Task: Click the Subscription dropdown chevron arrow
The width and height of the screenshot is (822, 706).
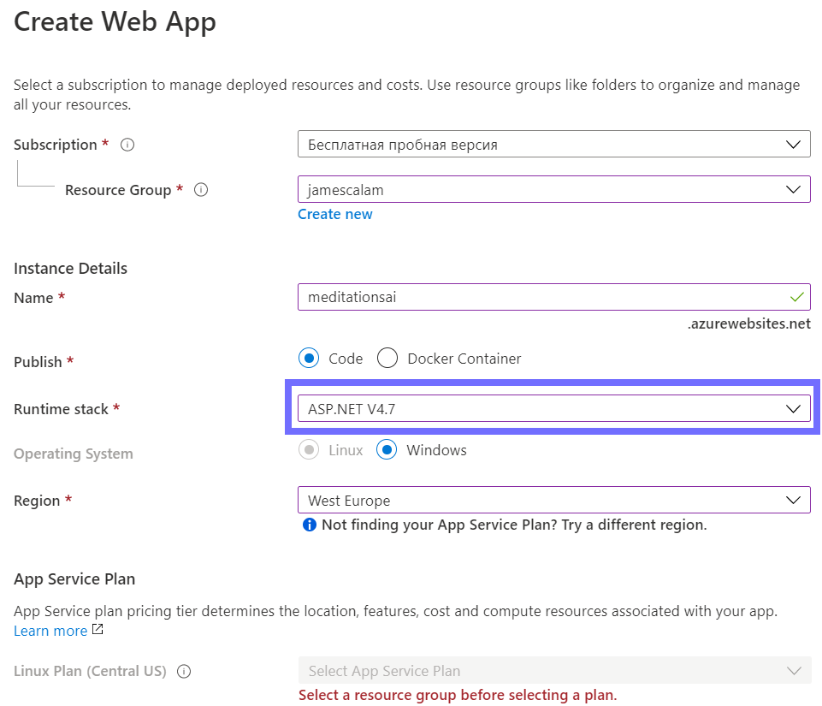Action: coord(793,145)
